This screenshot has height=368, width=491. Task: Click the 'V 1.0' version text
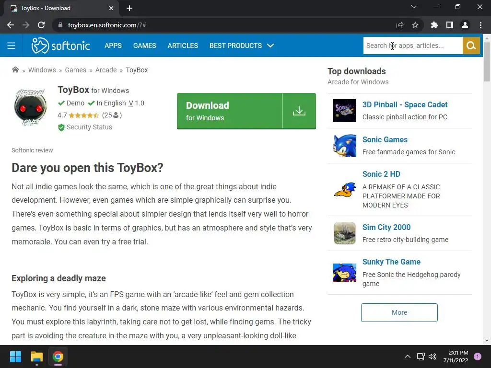pyautogui.click(x=137, y=103)
